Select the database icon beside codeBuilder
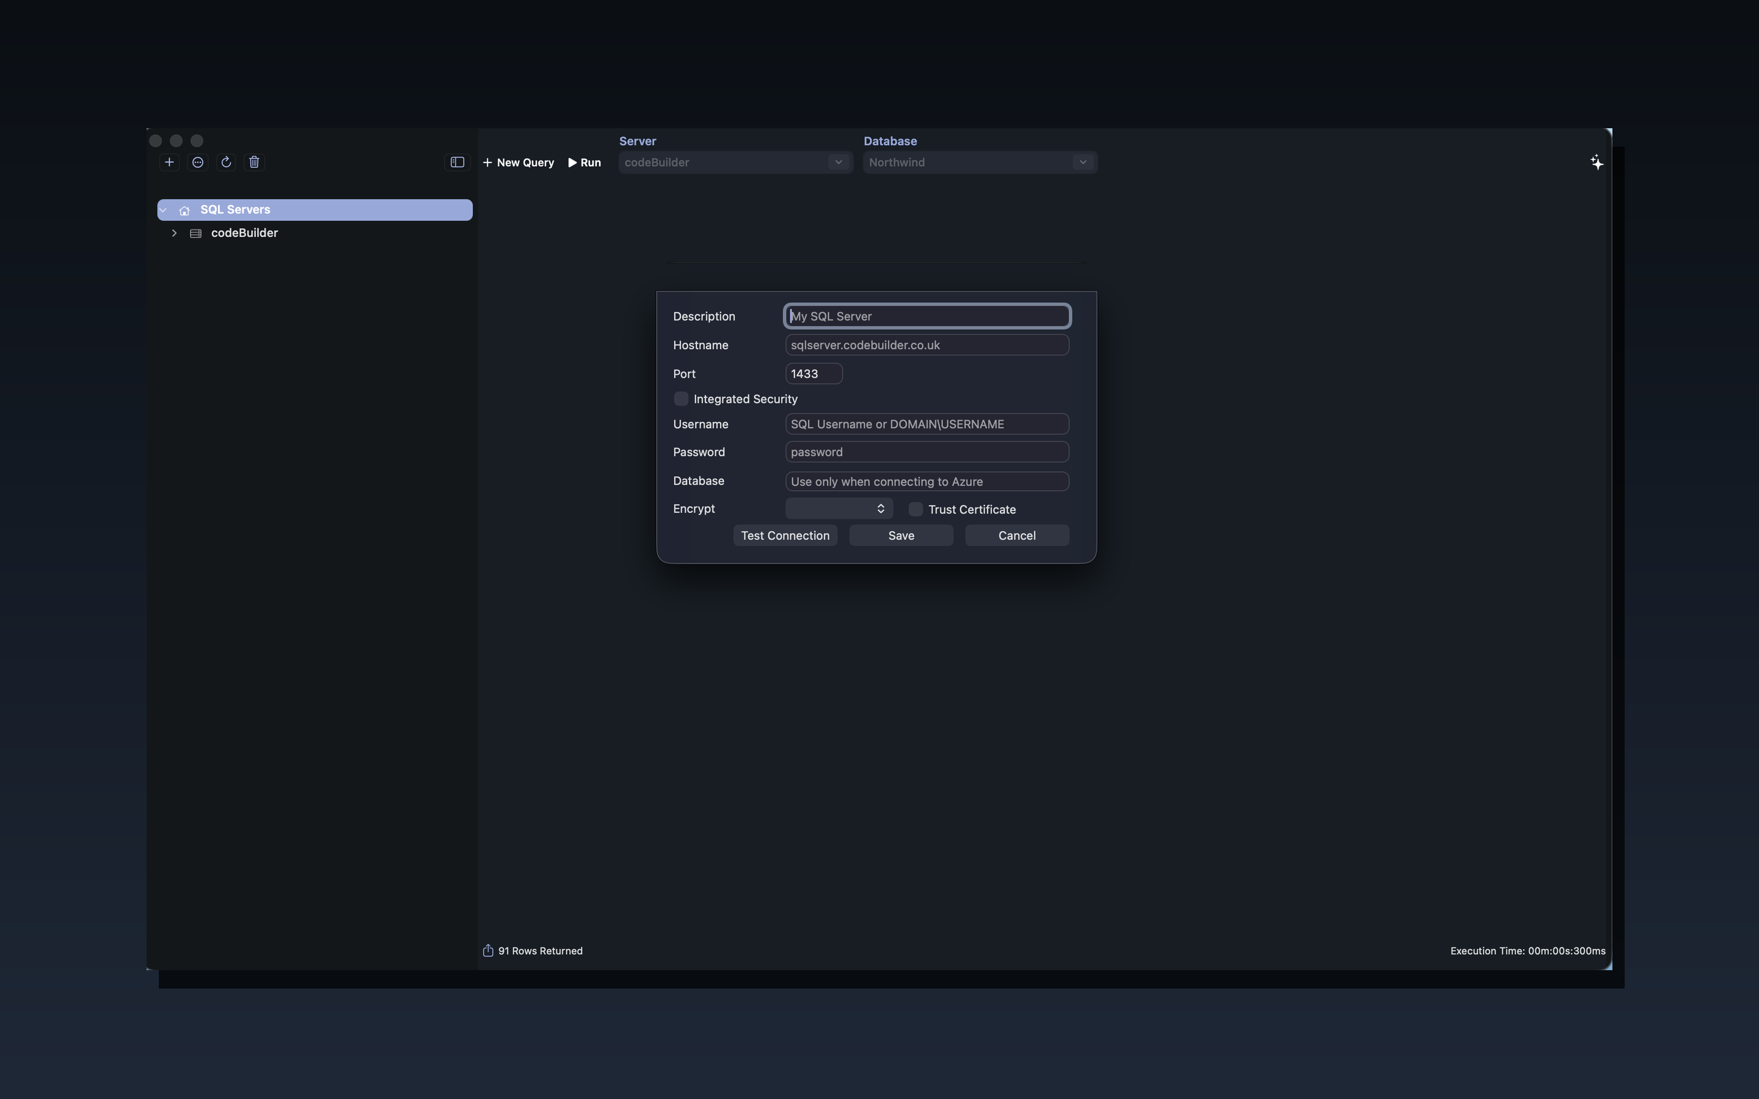1759x1099 pixels. (x=195, y=233)
